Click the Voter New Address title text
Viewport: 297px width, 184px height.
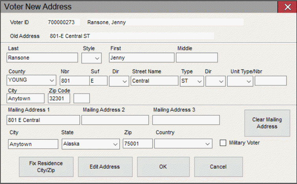pyautogui.click(x=38, y=7)
